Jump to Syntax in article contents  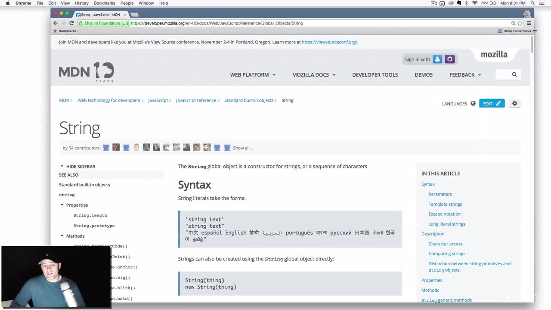point(428,184)
